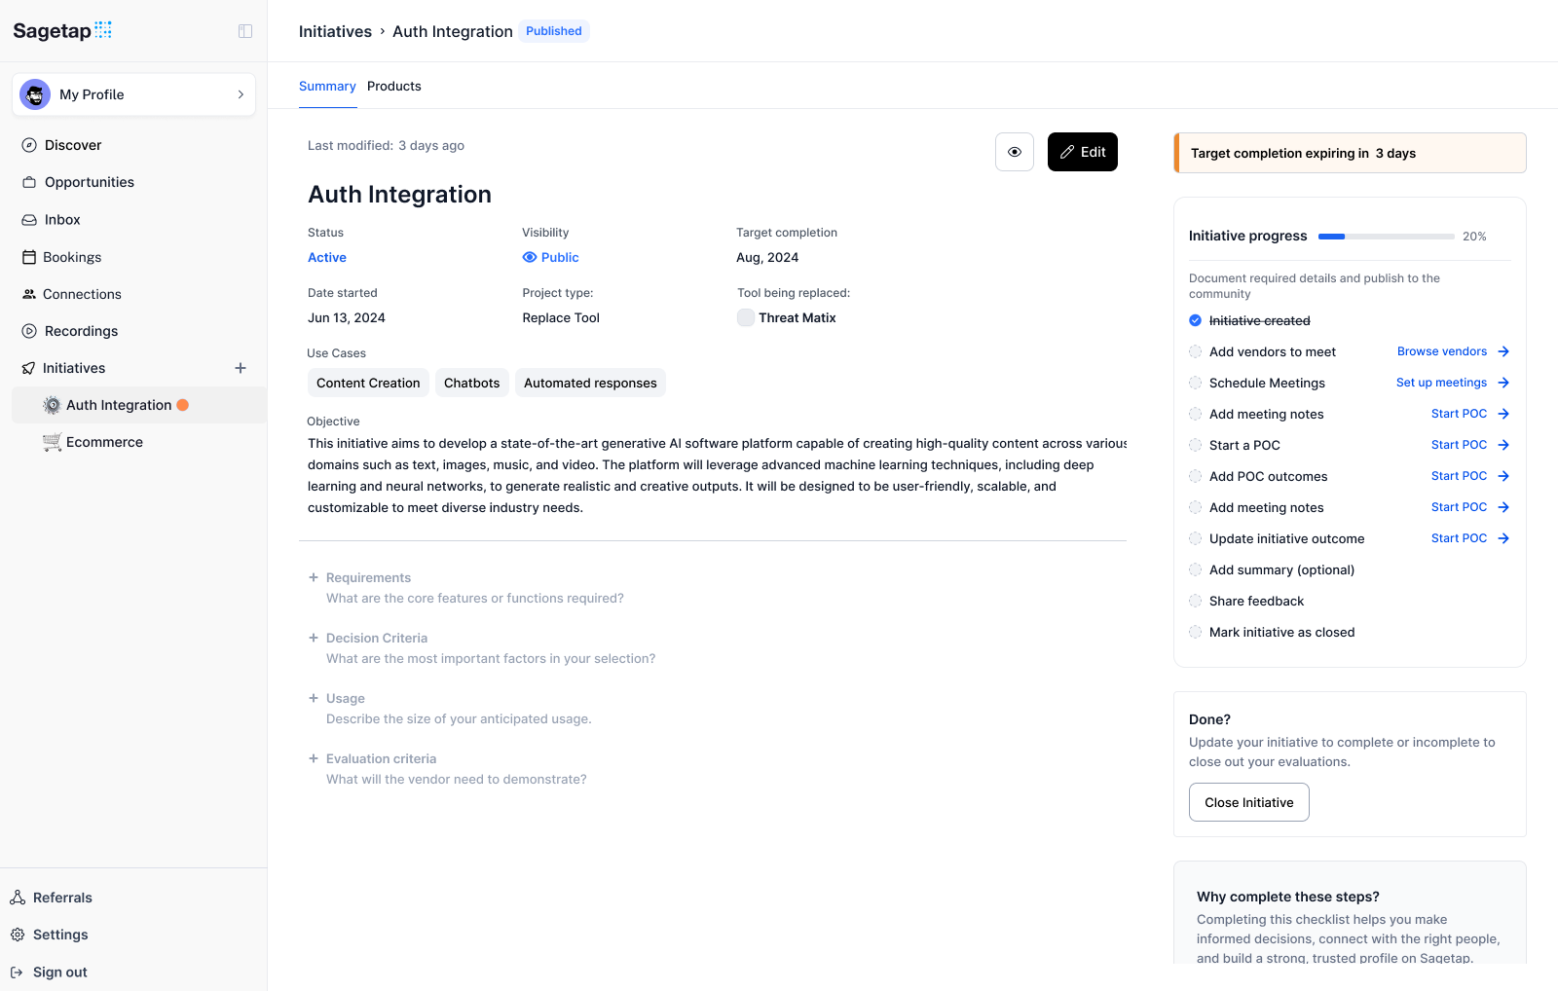
Task: Expand the Decision Criteria section
Action: [x=314, y=638]
